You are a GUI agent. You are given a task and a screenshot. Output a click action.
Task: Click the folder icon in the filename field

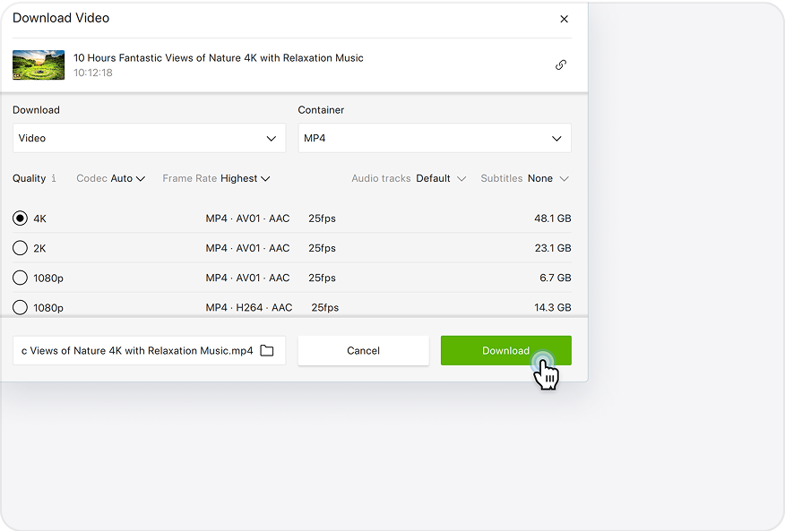267,351
